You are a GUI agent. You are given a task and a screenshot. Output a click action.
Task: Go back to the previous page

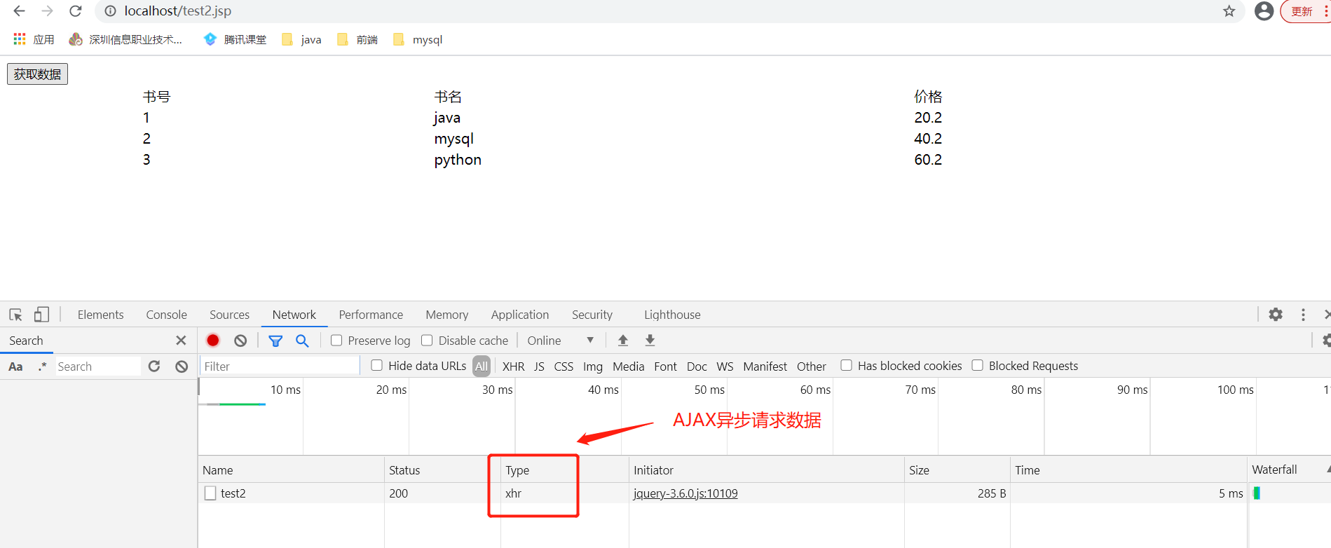tap(19, 11)
